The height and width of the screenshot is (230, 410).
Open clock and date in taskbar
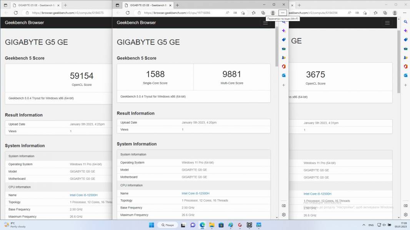point(401,225)
